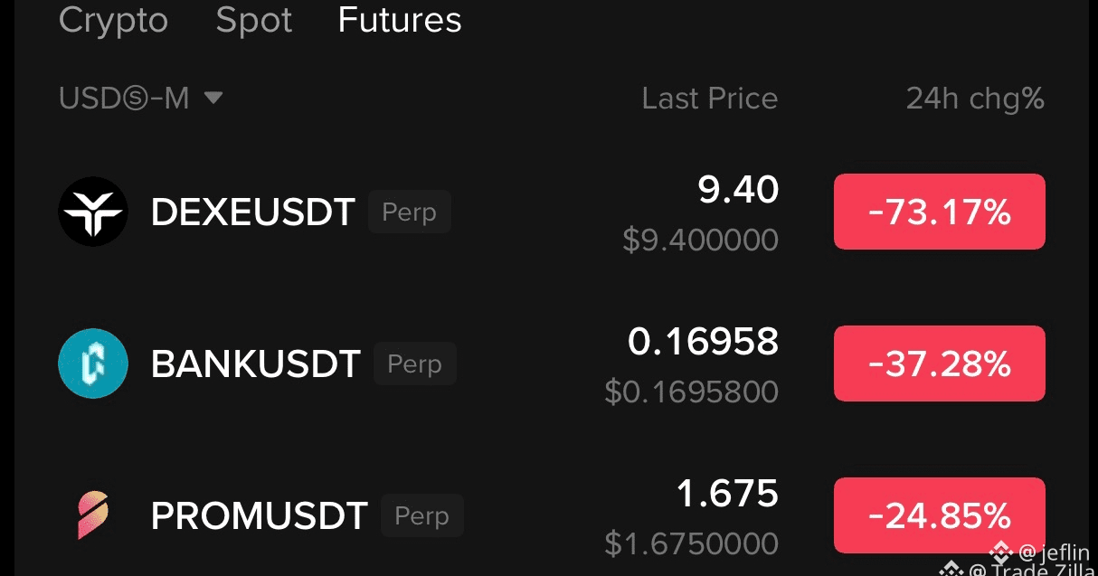This screenshot has height=576, width=1098.
Task: Click the -37.28% change badge
Action: (x=939, y=364)
